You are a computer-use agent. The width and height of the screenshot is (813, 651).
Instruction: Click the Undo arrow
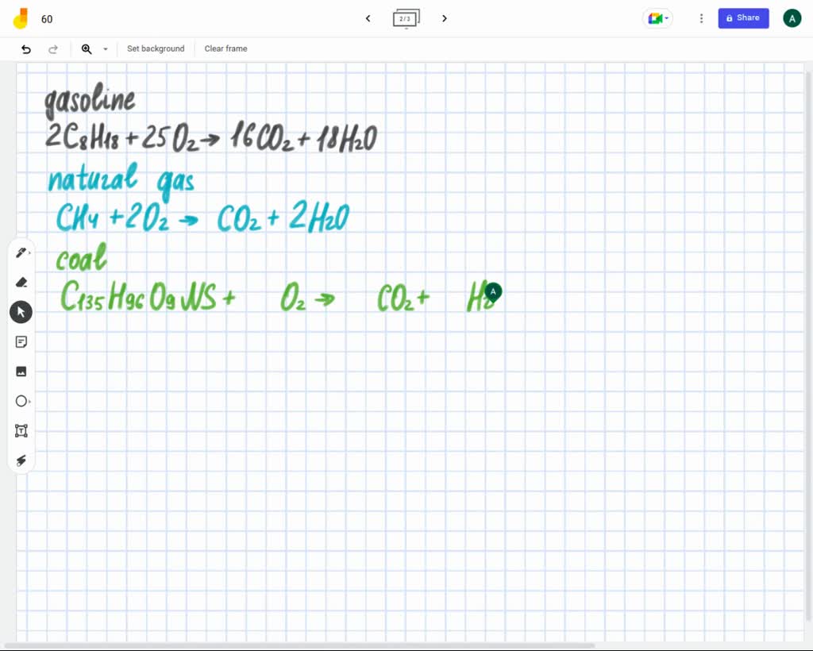click(25, 48)
